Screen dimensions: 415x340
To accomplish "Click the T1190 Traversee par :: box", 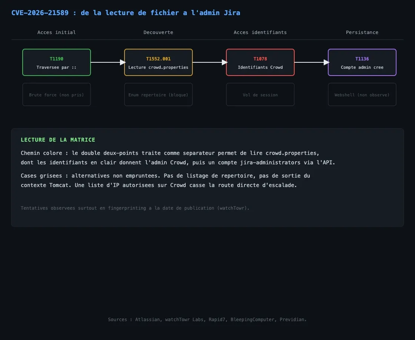I will (57, 62).
